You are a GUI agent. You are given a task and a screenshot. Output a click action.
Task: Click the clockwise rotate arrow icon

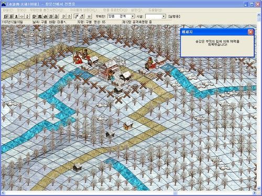coord(69,16)
